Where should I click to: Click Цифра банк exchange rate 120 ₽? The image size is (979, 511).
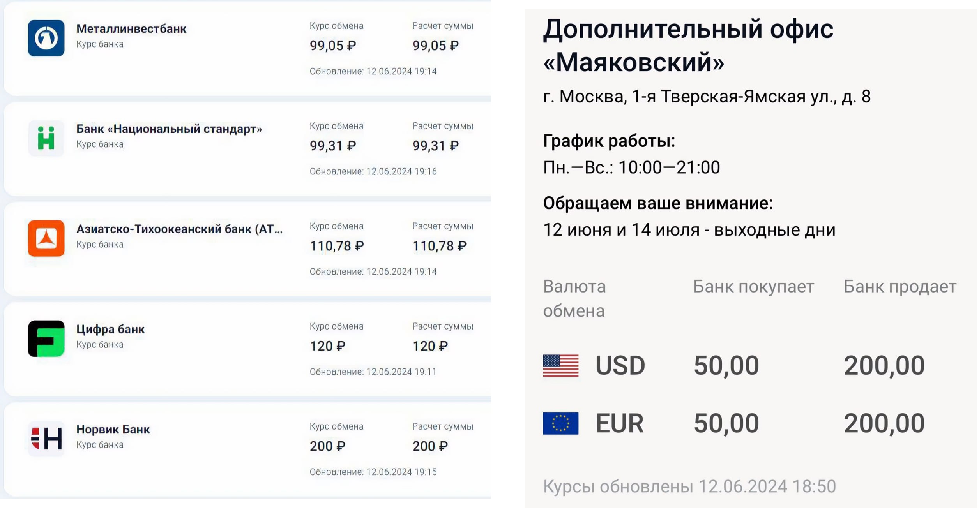(327, 346)
